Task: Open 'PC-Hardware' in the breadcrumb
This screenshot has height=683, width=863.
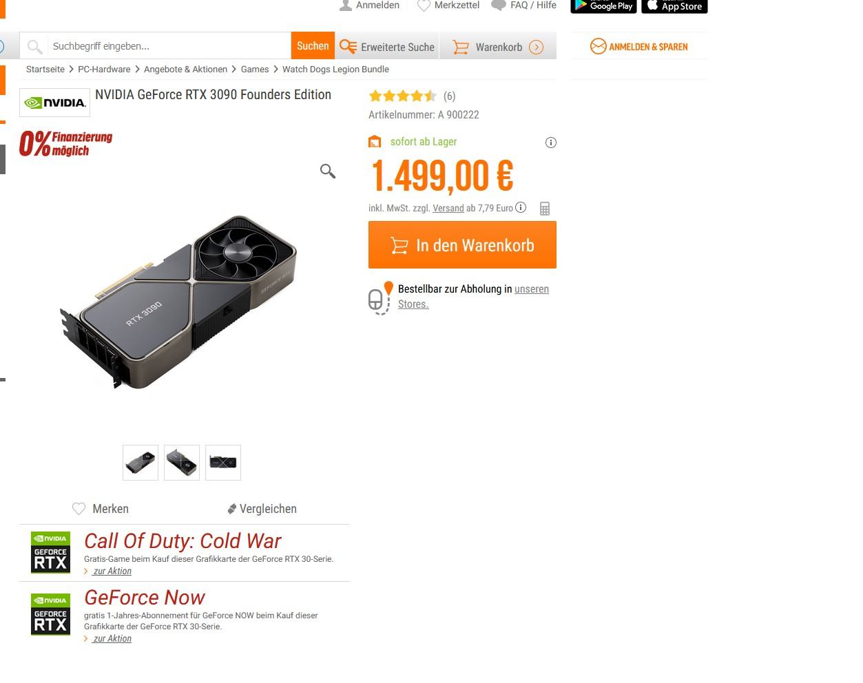Action: [x=104, y=70]
